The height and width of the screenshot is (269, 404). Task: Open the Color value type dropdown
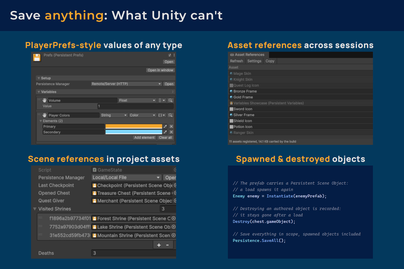click(x=143, y=115)
